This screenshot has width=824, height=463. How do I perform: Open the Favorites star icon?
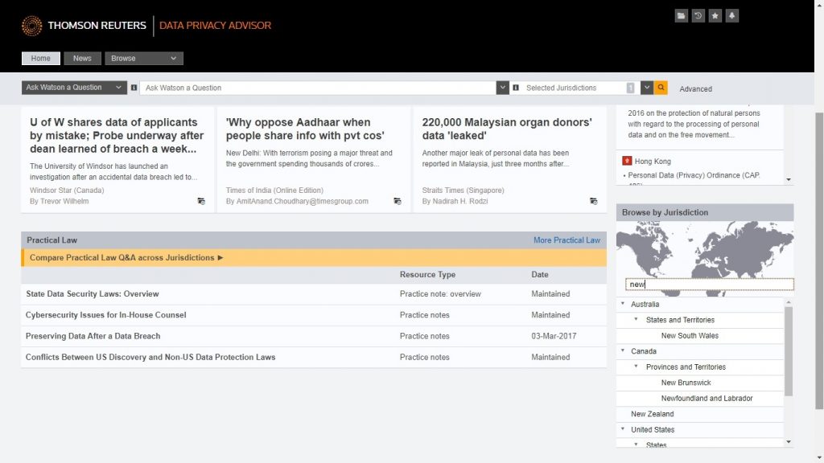[715, 16]
